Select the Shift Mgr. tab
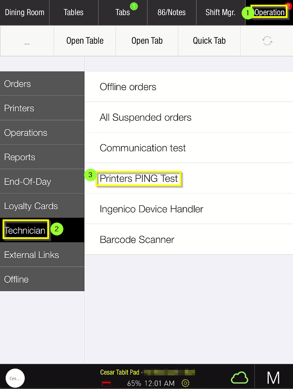Image resolution: width=293 pixels, height=389 pixels. 220,12
